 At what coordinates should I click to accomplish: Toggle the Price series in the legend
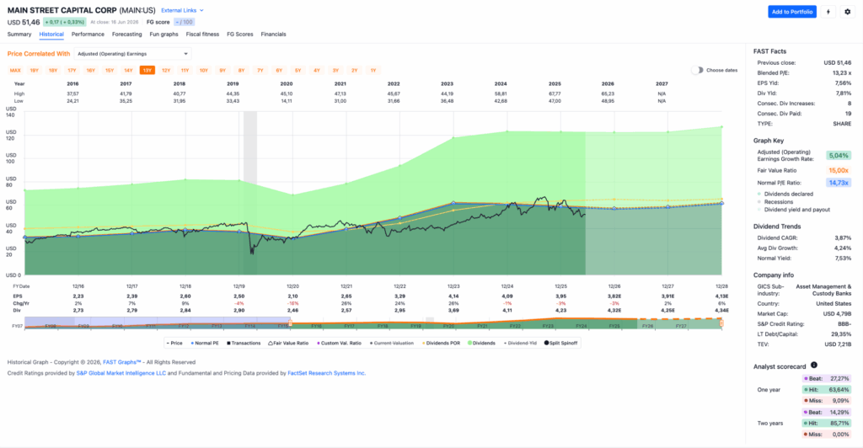click(x=174, y=343)
